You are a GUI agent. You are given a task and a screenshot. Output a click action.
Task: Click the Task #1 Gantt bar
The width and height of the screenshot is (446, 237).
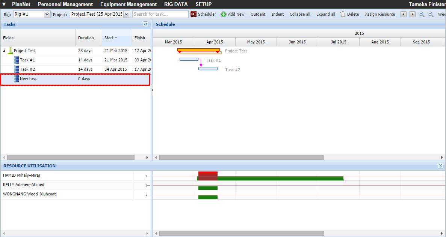(x=189, y=59)
